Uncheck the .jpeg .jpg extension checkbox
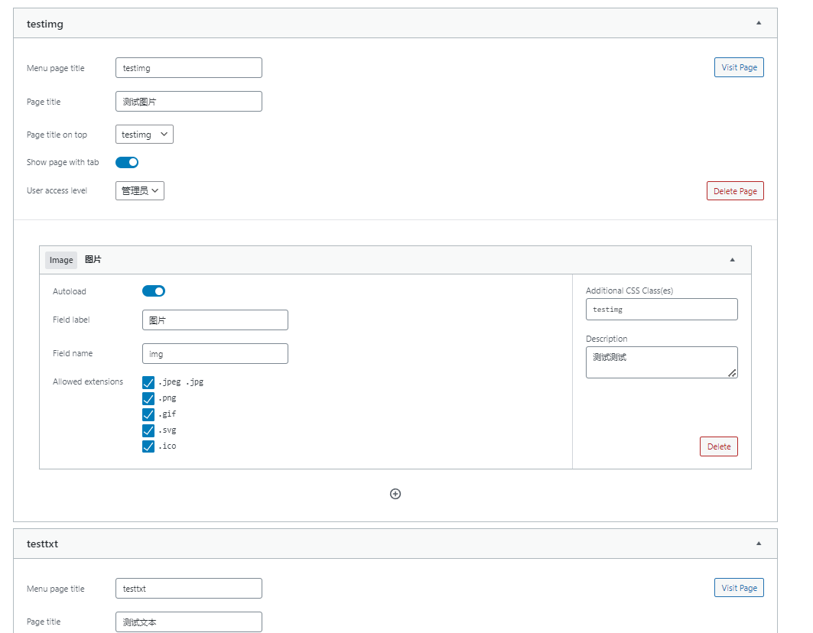813x633 pixels. coord(148,382)
